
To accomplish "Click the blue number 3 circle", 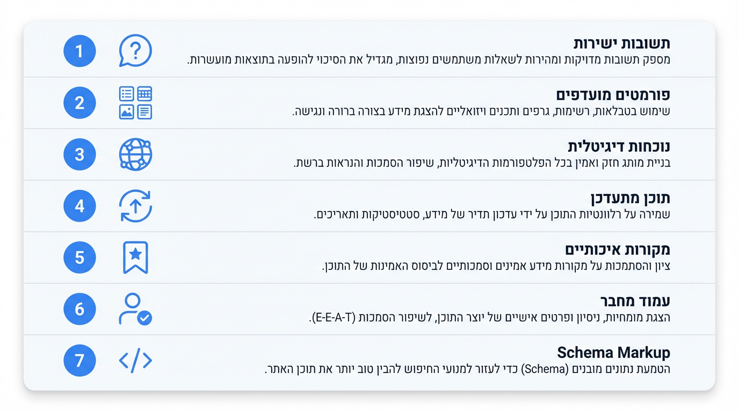I will click(79, 154).
